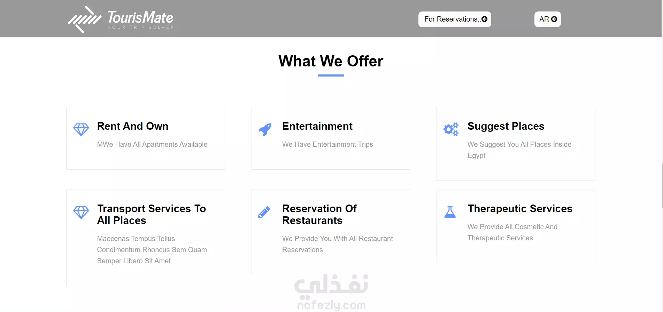Click the diamond icon beside Transport Services
This screenshot has width=663, height=312.
[x=81, y=212]
